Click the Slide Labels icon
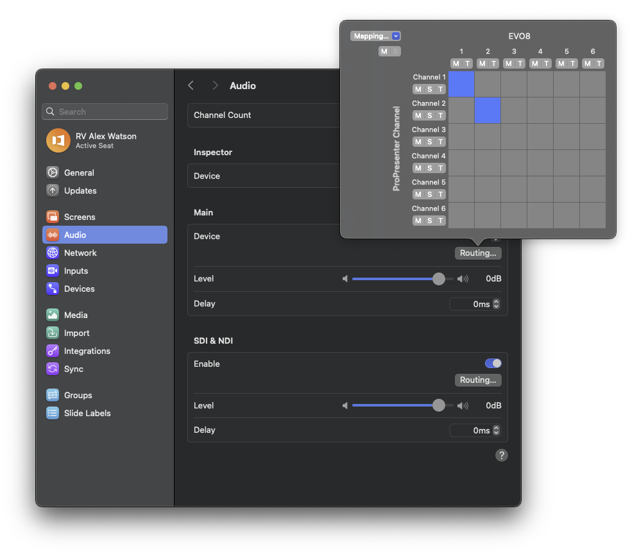639x554 pixels. click(53, 413)
